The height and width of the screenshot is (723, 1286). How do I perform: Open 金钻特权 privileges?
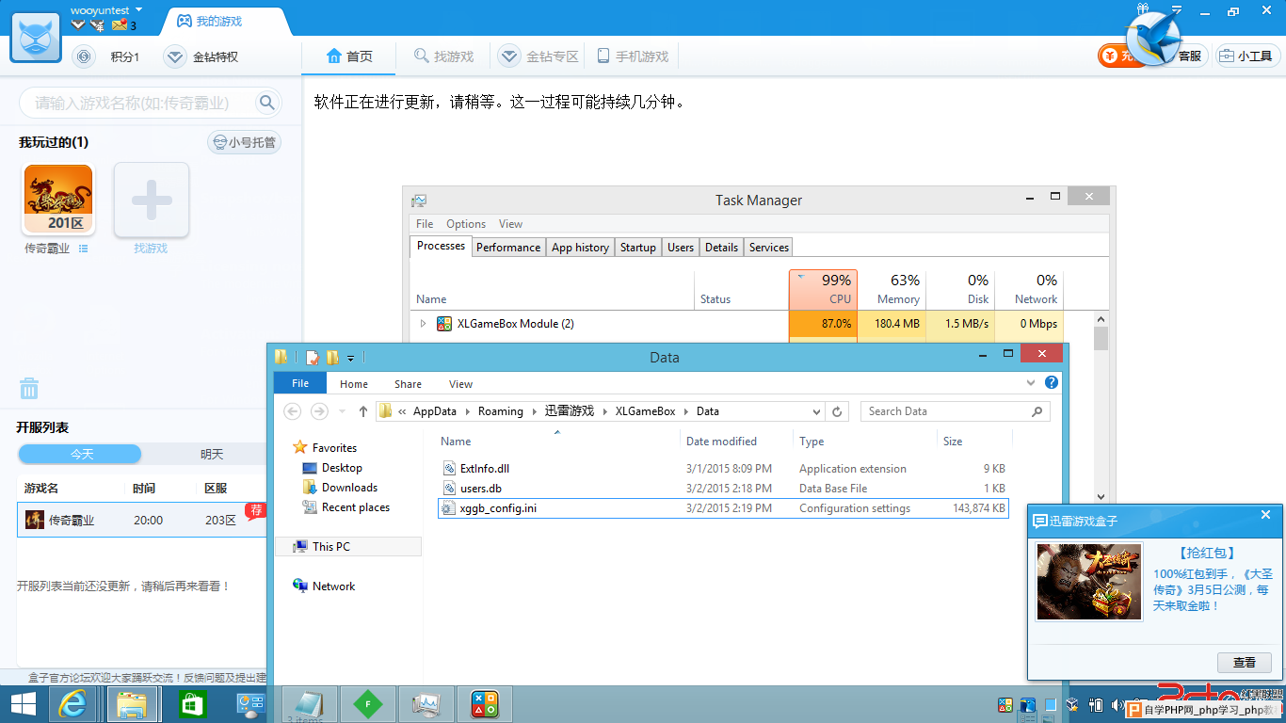coord(201,57)
